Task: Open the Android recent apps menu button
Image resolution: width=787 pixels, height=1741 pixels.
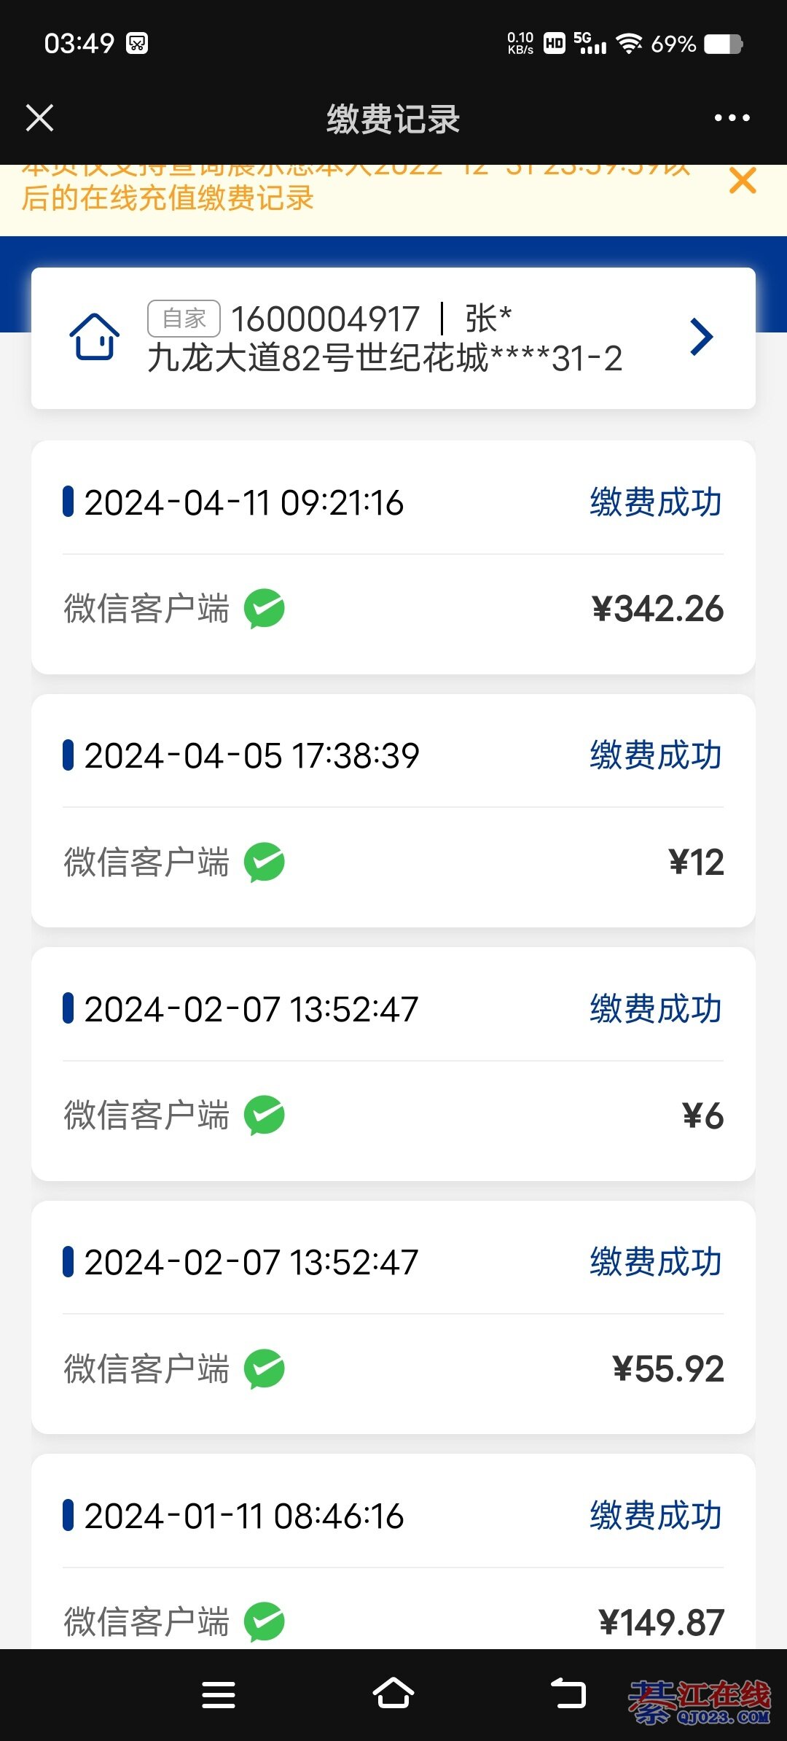Action: 219,1695
